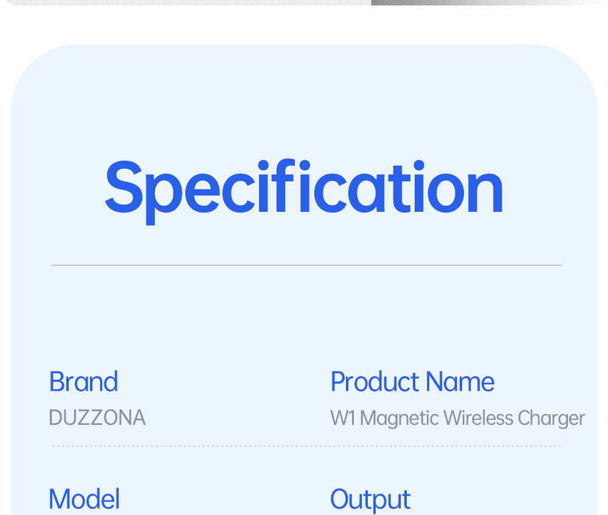Screen dimensions: 608x515
Task: Click the Specification heading
Action: point(304,192)
